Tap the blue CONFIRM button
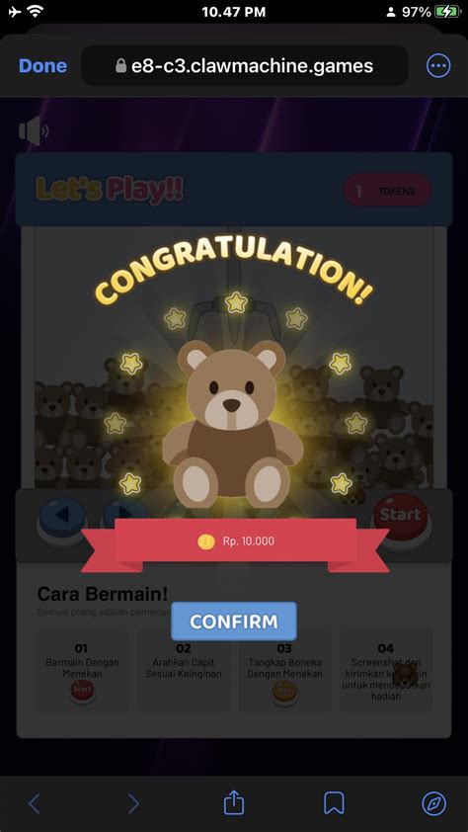468x832 pixels. click(234, 622)
